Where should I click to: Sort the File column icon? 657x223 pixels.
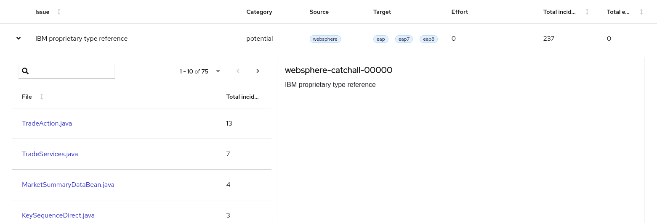tap(42, 97)
